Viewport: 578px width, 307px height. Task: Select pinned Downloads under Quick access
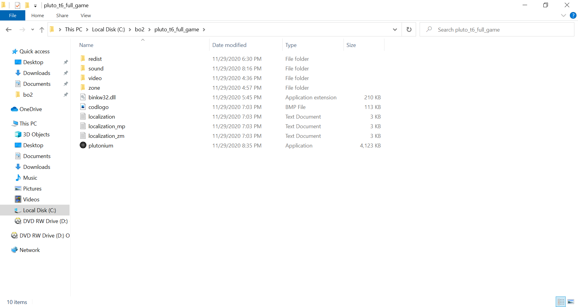(x=37, y=73)
